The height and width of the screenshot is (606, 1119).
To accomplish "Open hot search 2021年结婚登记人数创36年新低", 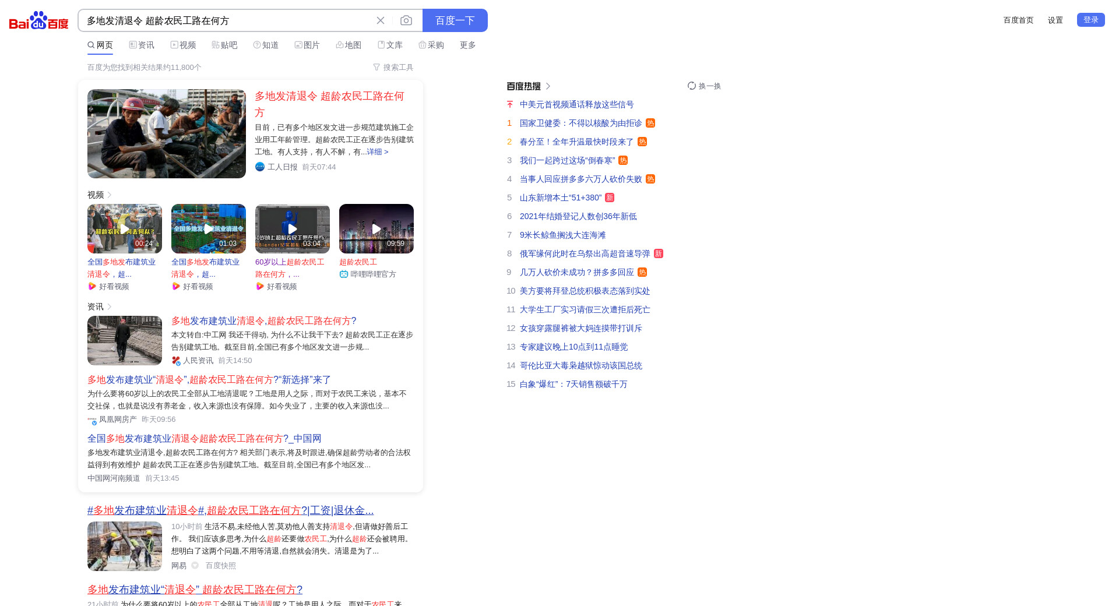I will pos(578,216).
